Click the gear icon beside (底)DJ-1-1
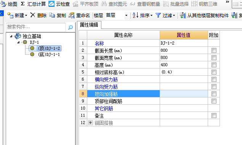 point(32,54)
